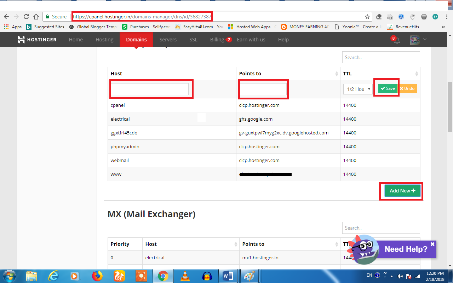Reload the page with the refresh icon

click(26, 17)
